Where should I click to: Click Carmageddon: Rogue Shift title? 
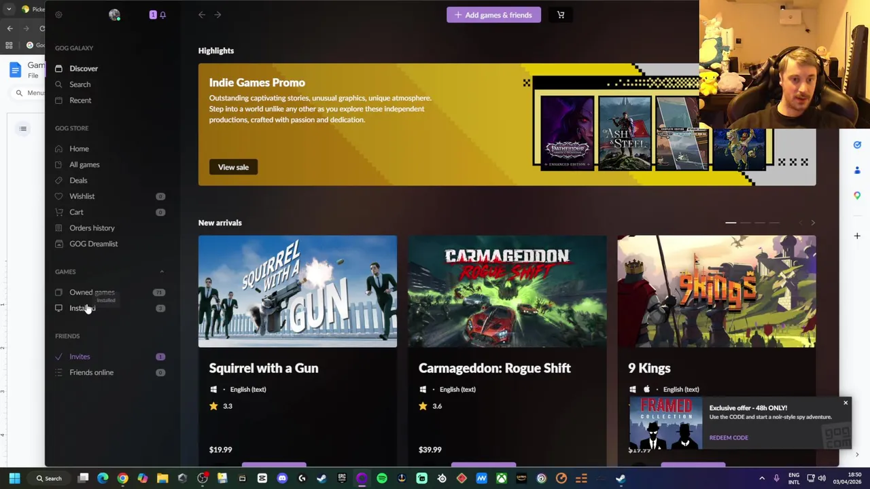pyautogui.click(x=495, y=368)
